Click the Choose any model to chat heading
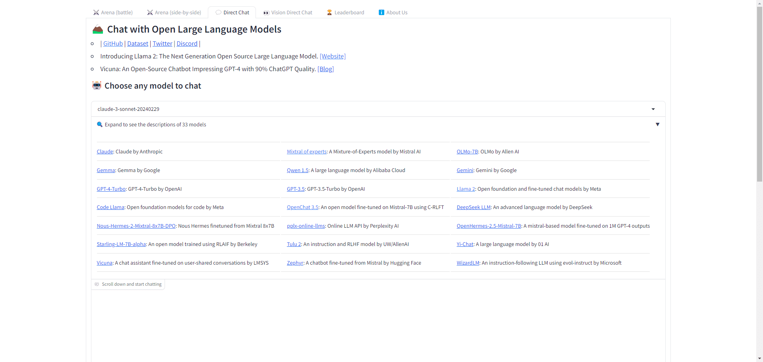The width and height of the screenshot is (763, 362). coord(153,86)
